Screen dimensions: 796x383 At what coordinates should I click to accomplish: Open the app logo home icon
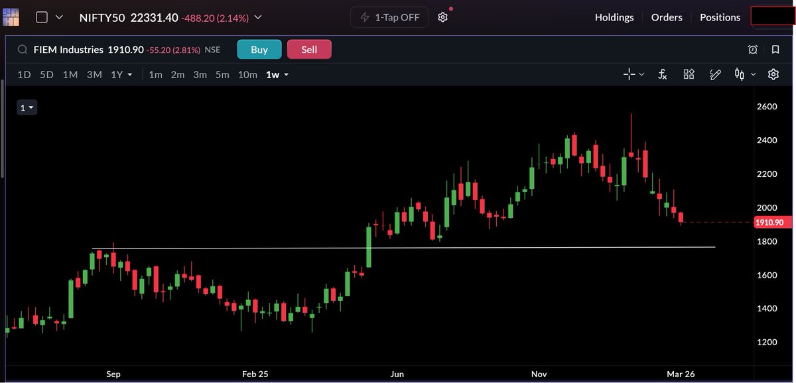pyautogui.click(x=11, y=17)
